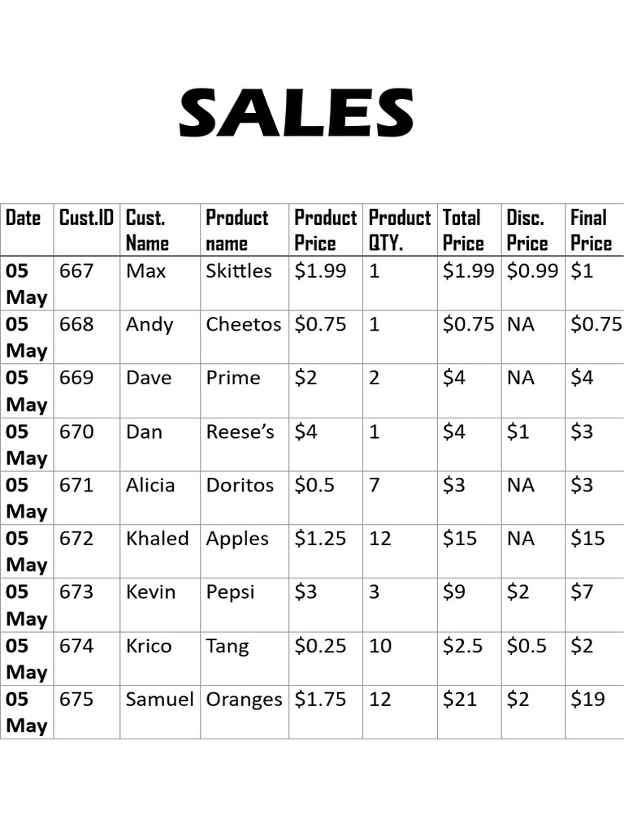
Task: Click the Cust.ID column header
Action: 86,218
